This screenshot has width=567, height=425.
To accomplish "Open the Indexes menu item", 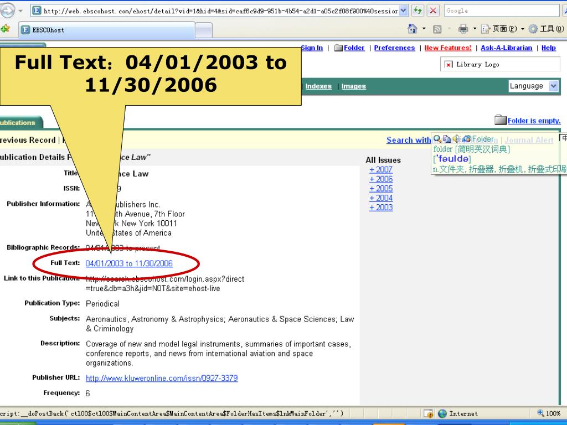I will pyautogui.click(x=318, y=86).
